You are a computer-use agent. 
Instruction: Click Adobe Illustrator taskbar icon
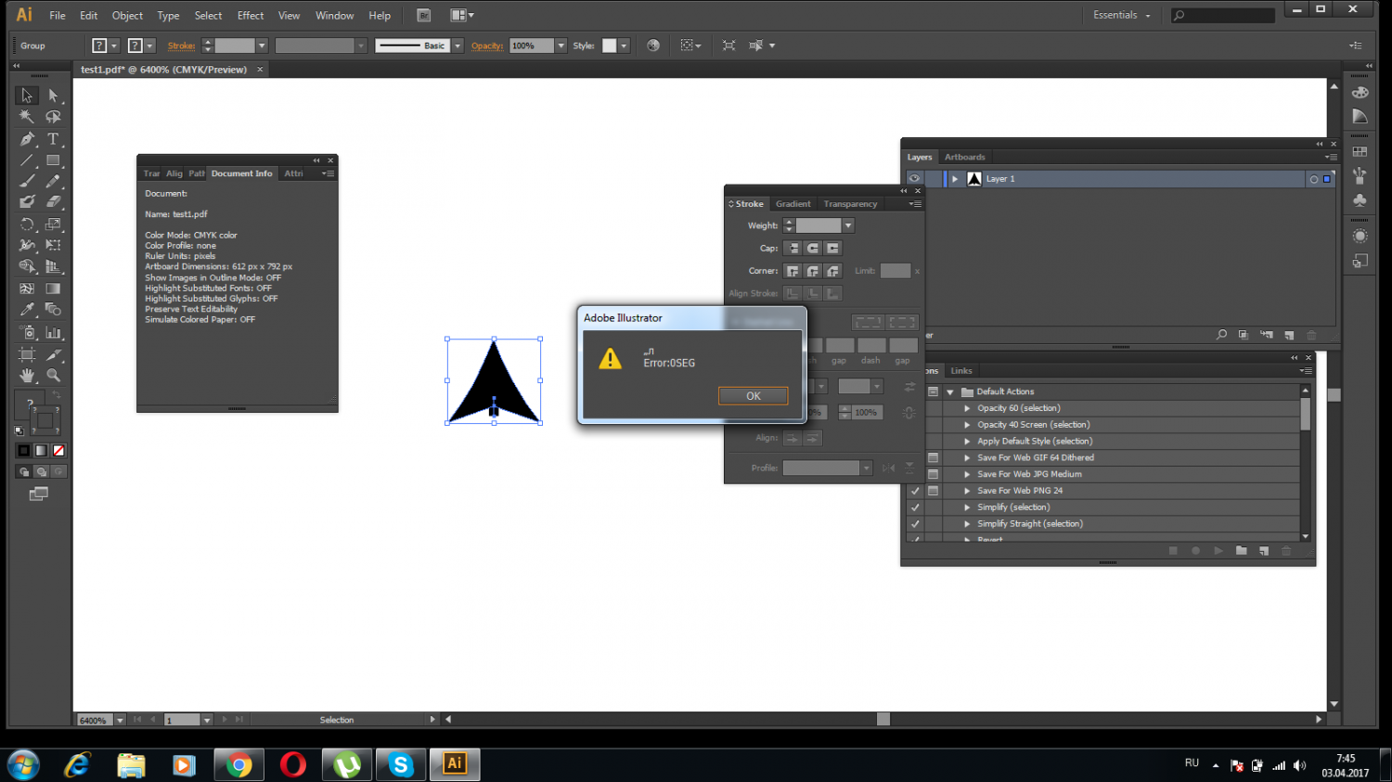[x=455, y=764]
